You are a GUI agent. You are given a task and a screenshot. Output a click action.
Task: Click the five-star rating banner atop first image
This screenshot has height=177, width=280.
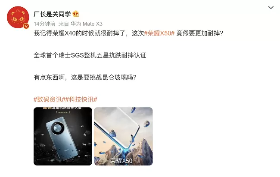coord(63,110)
